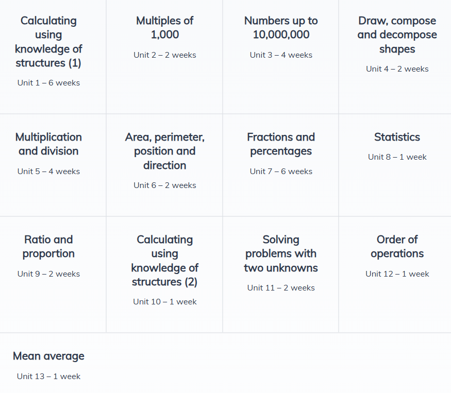Select the Unit 7 – 6 weeks text
The height and width of the screenshot is (393, 451).
tap(281, 172)
